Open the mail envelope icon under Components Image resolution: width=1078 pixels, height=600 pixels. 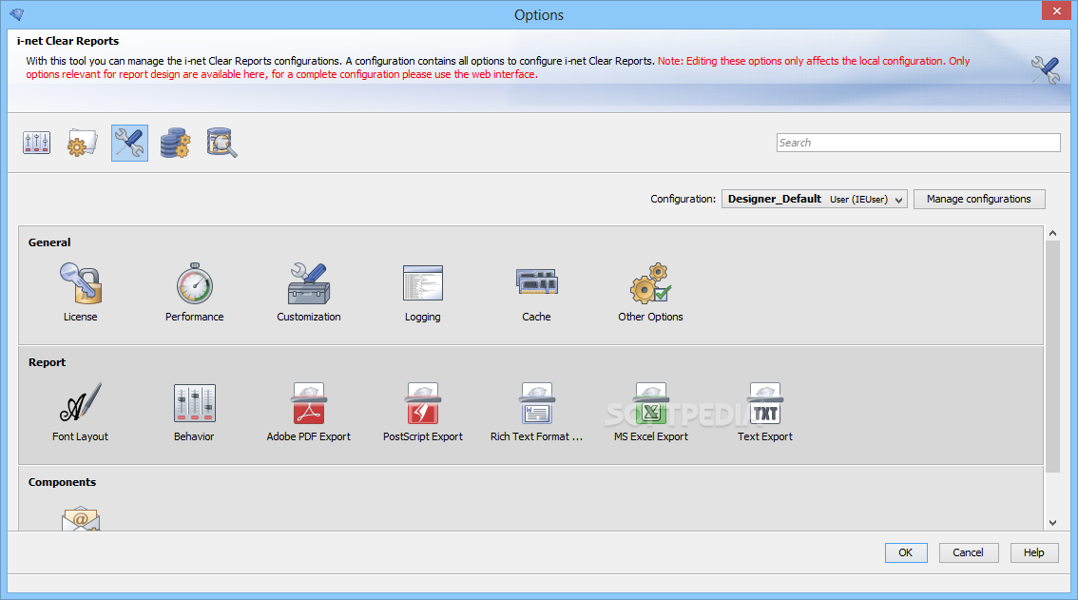pyautogui.click(x=81, y=519)
